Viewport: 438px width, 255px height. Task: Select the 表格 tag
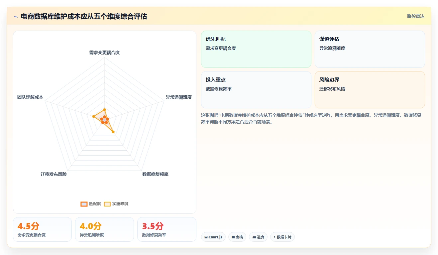pyautogui.click(x=237, y=237)
